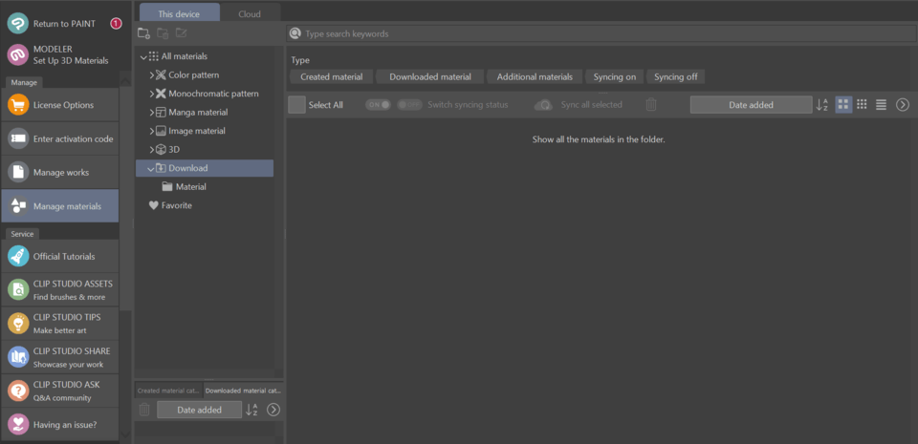Screen dimensions: 918x444
Task: Switch to This device tab
Action: [180, 13]
